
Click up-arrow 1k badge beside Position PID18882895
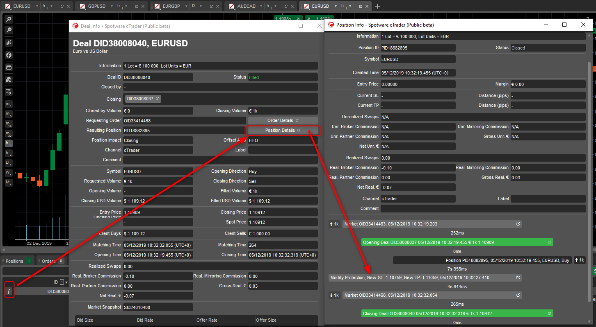(579, 260)
